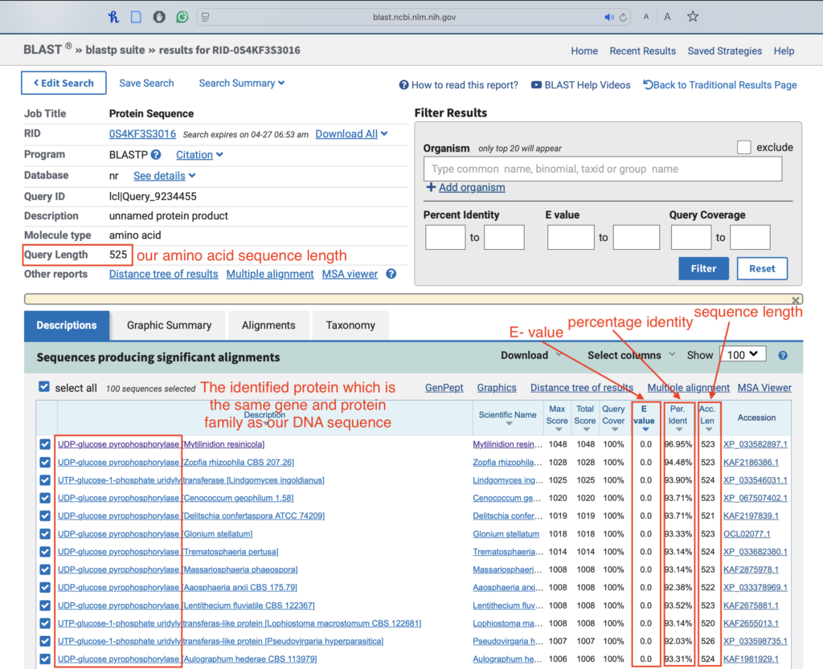
Task: Check the organism 'exclude' checkbox
Action: click(744, 148)
